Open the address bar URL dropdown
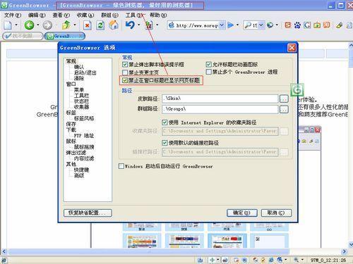The height and width of the screenshot is (264, 353). pos(222,25)
